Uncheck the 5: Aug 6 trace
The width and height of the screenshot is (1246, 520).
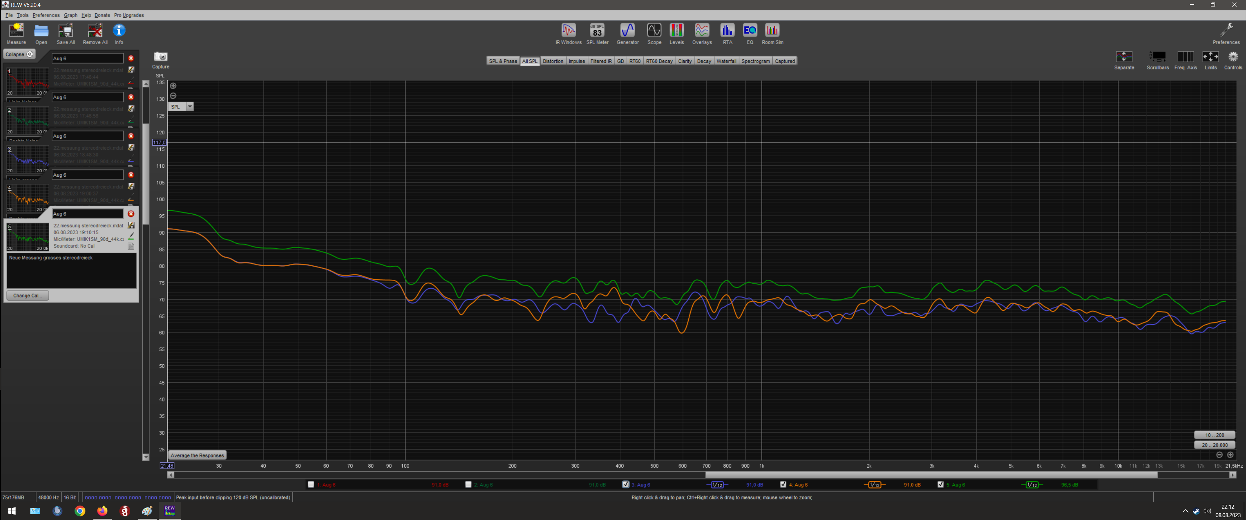[940, 484]
